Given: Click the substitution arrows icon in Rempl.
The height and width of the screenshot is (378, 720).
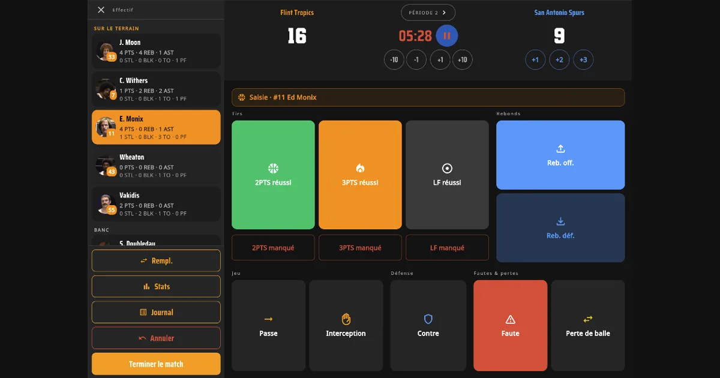Looking at the screenshot, I should (x=144, y=261).
